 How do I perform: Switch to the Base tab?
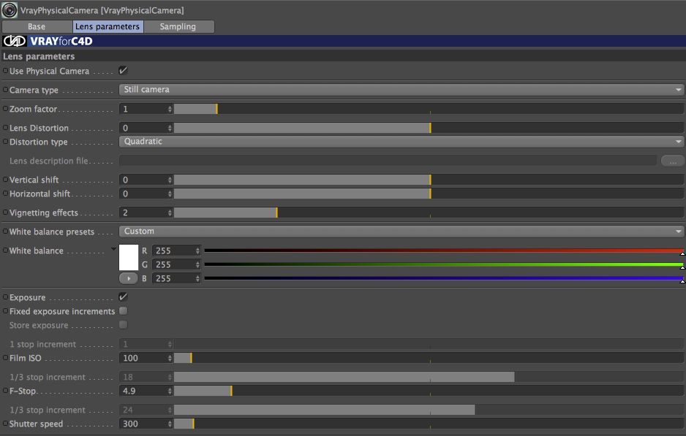(x=37, y=26)
